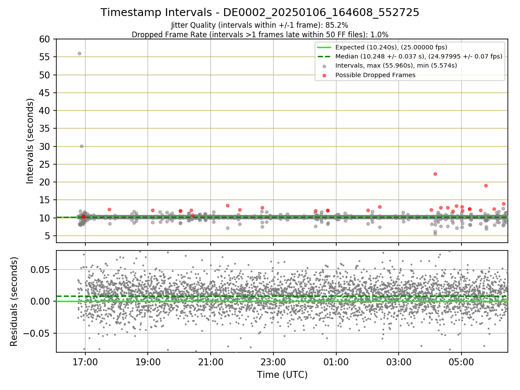Click the red dot marker in legend
This screenshot has width=520, height=390.
click(x=325, y=75)
